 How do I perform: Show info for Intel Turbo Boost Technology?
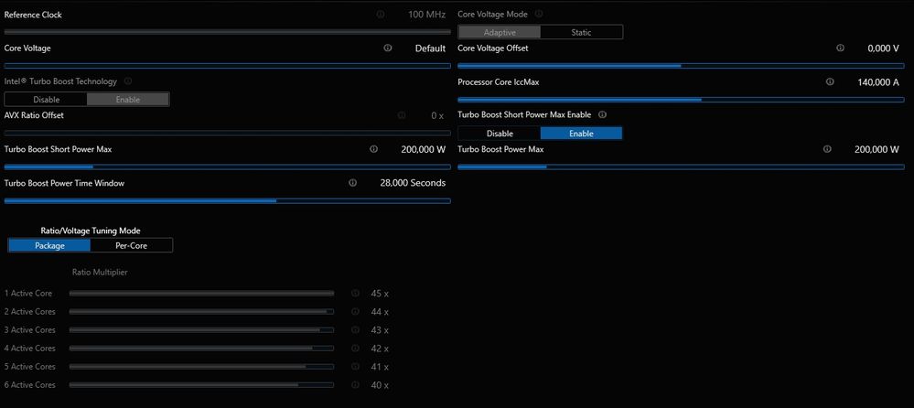click(128, 81)
